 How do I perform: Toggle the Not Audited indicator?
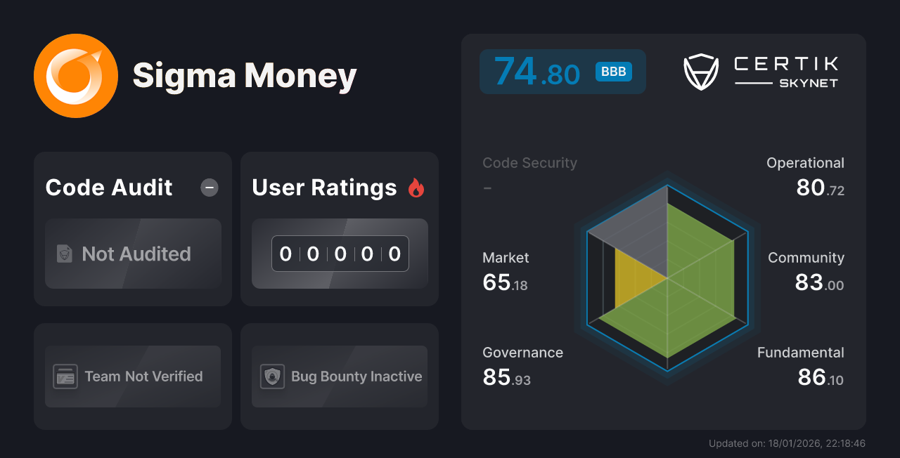pyautogui.click(x=133, y=254)
